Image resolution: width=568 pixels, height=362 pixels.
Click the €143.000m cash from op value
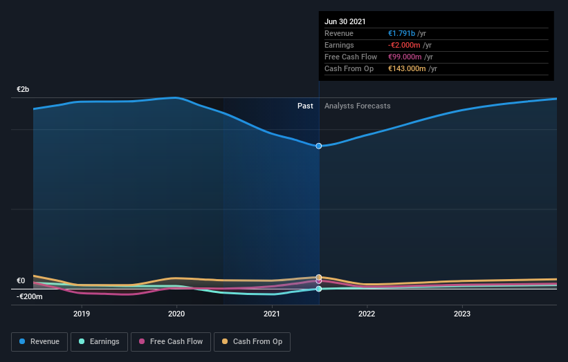407,68
